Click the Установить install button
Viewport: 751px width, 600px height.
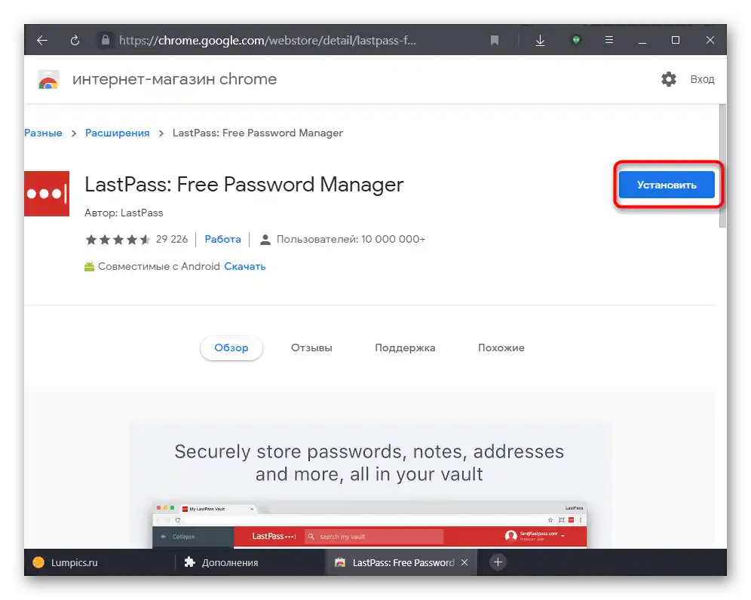pyautogui.click(x=667, y=185)
